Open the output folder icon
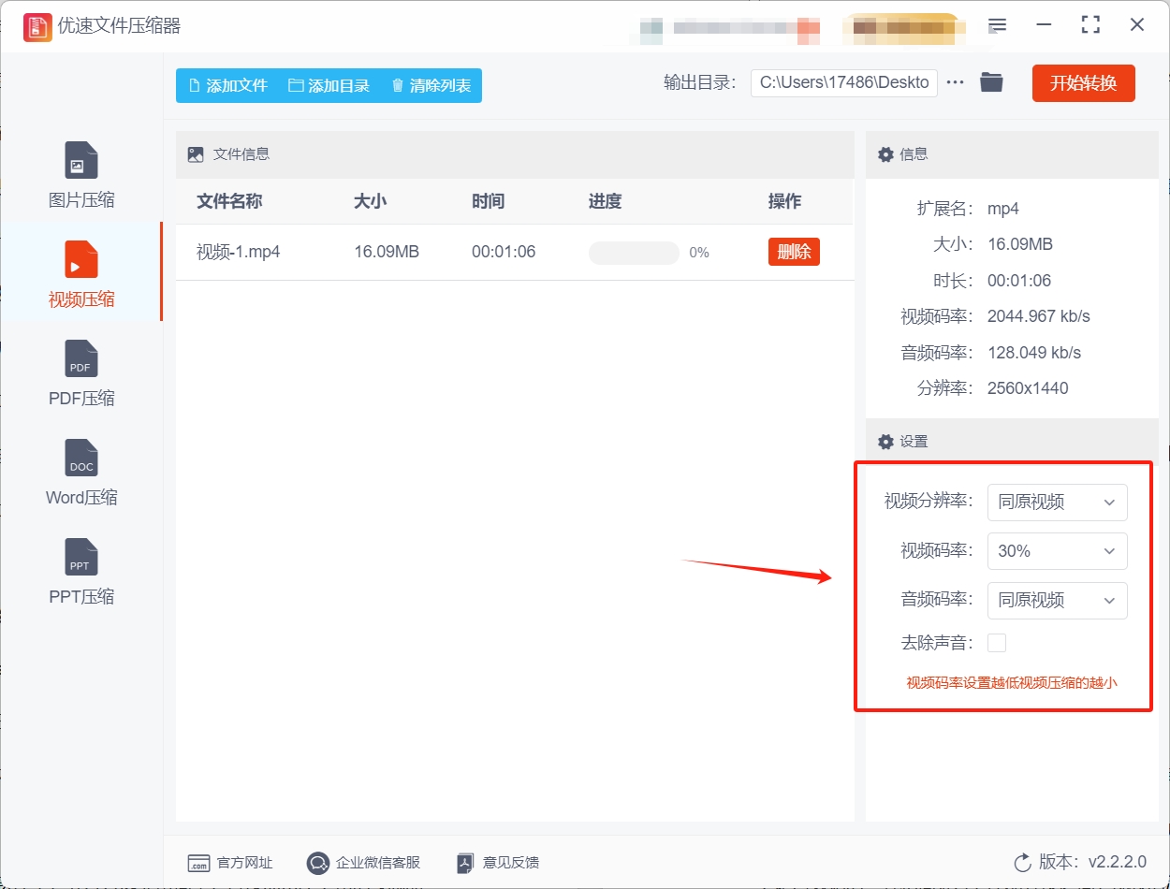 click(x=991, y=82)
